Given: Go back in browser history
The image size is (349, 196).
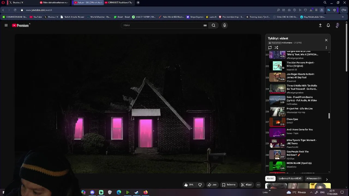Looking at the screenshot, I should (3, 10).
